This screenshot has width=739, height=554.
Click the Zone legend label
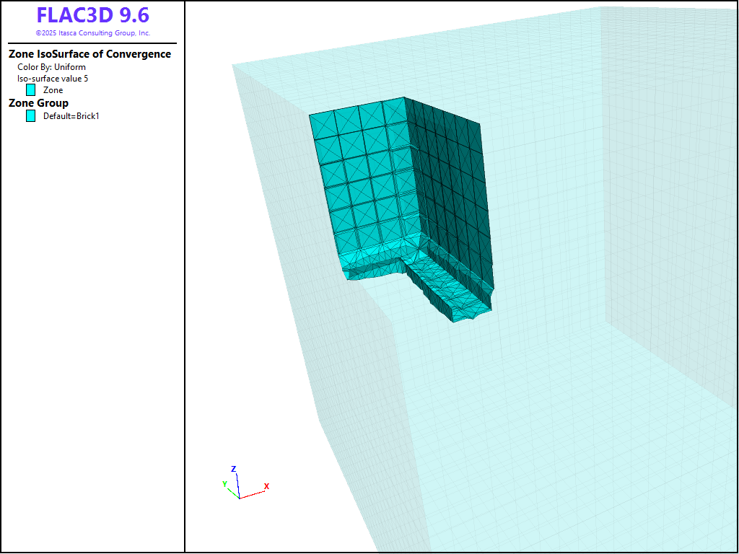tap(53, 90)
